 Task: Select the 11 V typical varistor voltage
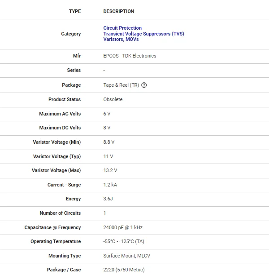pyautogui.click(x=108, y=156)
